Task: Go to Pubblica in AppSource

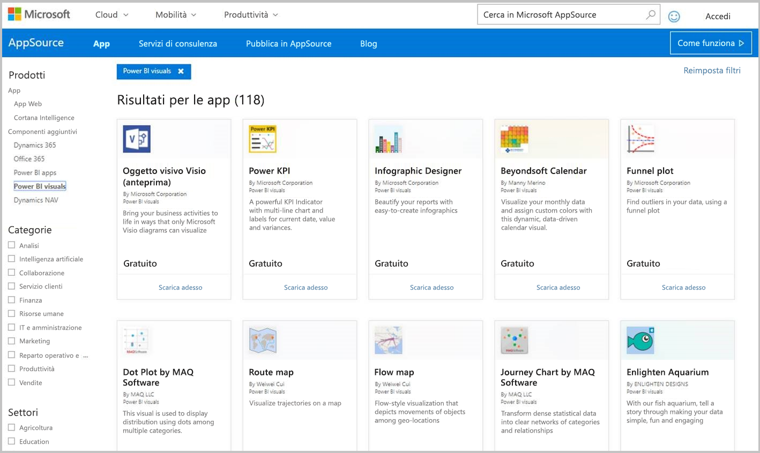Action: point(289,44)
